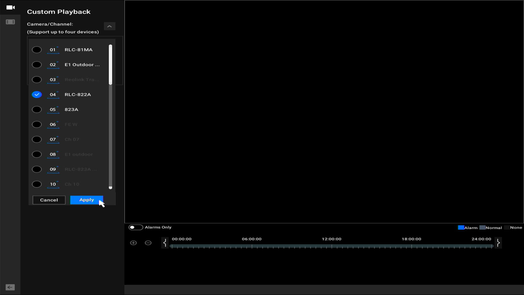This screenshot has height=295, width=524.
Task: Click the zoom-in icon on timeline
Action: coord(133,242)
